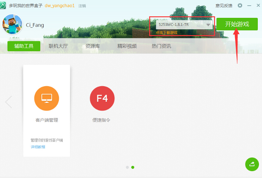Image resolution: width=262 pixels, height=178 pixels.
Task: Open the 联机大厅 tab
Action: click(58, 46)
